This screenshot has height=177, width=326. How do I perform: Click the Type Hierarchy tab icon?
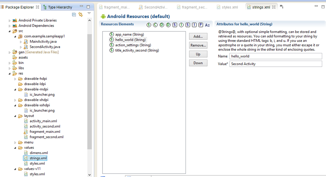point(45,7)
